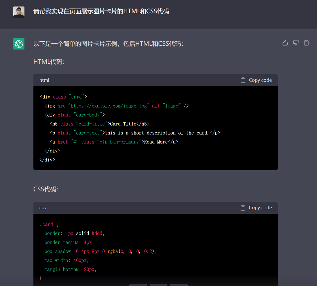The height and width of the screenshot is (286, 317).
Task: Click "Copy code" text for the css block
Action: [x=260, y=208]
